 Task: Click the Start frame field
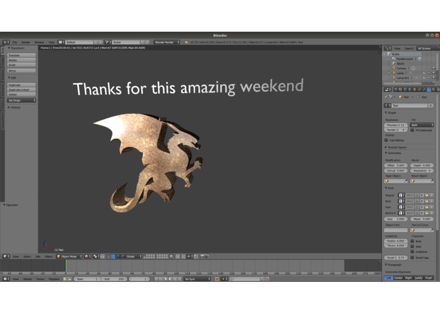click(87, 279)
